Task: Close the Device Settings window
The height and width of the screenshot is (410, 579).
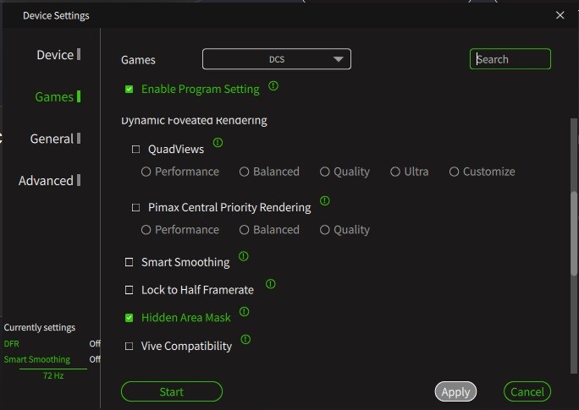Action: [560, 15]
